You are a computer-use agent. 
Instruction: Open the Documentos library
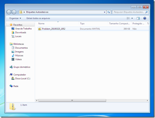[21, 48]
